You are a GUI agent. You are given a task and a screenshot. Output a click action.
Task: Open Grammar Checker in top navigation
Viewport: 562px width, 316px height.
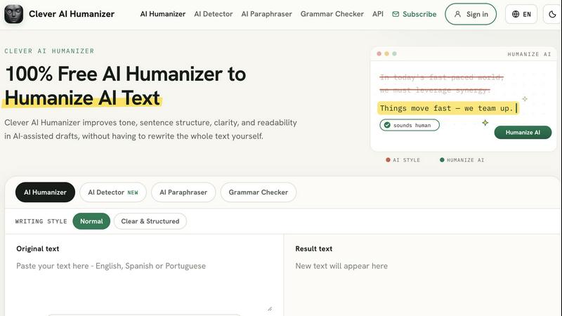coord(332,14)
